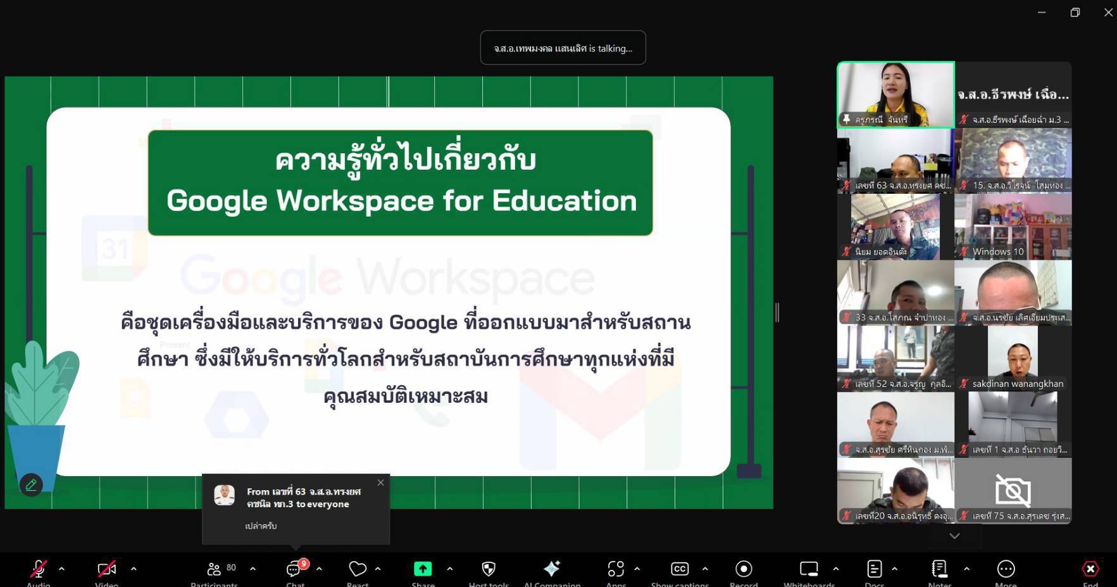Open the Docs icon
The height and width of the screenshot is (587, 1117).
pos(875,569)
